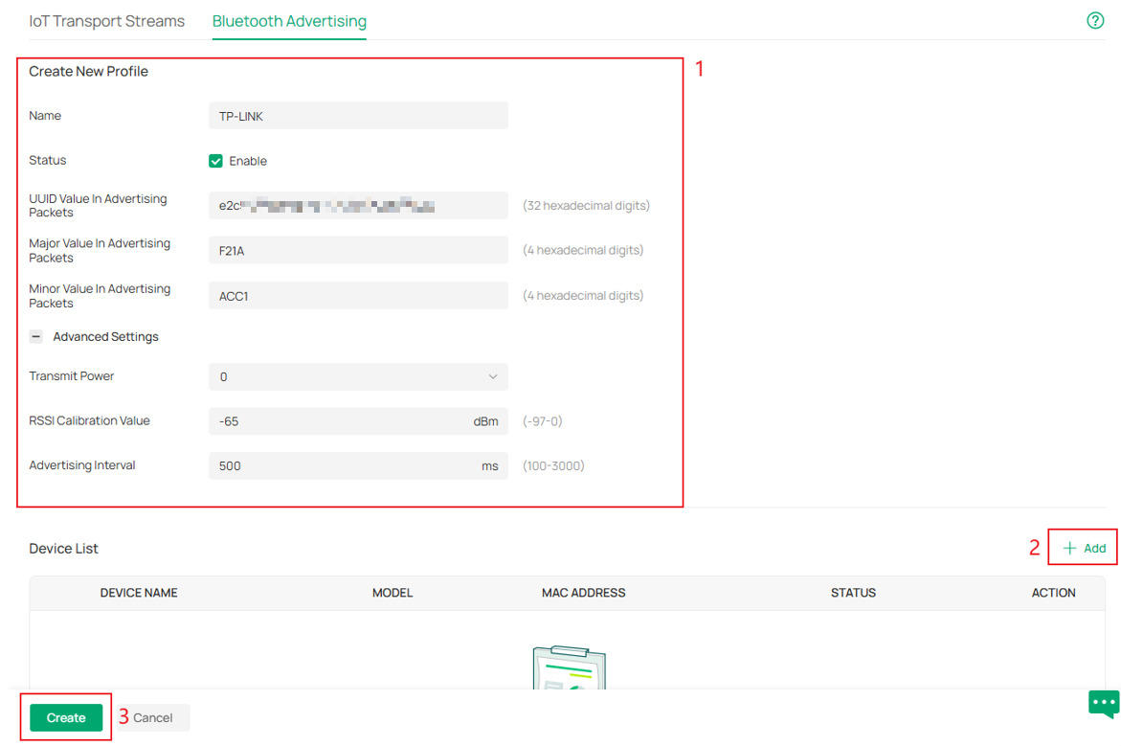Switch to the IoT Transport Streams tab

pyautogui.click(x=106, y=20)
